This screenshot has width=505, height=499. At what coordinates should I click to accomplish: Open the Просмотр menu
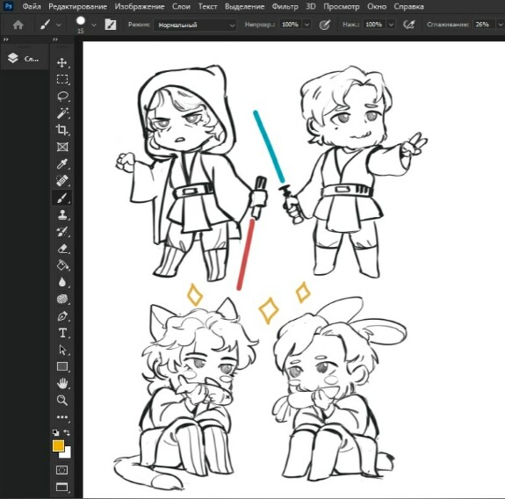pyautogui.click(x=342, y=6)
